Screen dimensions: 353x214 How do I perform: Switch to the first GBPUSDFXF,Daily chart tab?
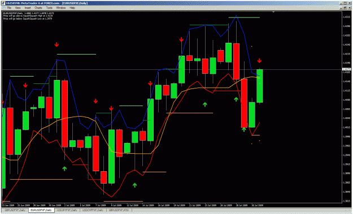pos(15,210)
